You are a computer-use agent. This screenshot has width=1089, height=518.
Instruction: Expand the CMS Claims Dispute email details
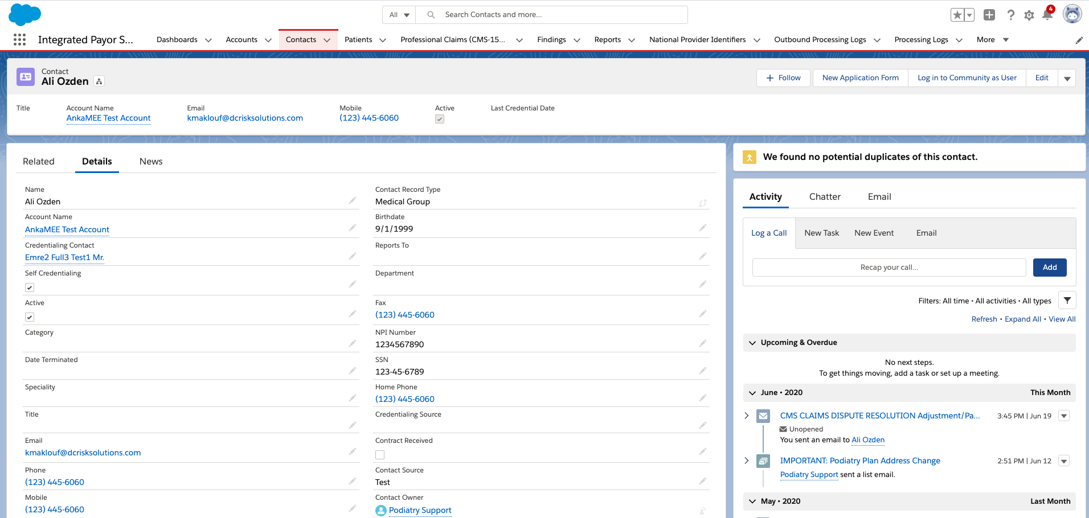point(747,416)
